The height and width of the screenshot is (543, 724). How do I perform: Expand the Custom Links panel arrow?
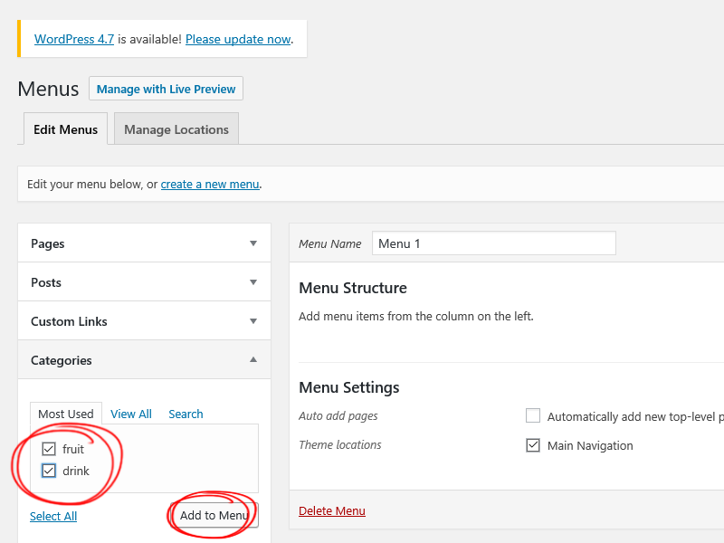click(x=253, y=321)
